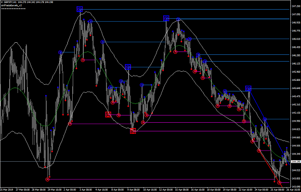The width and height of the screenshot is (301, 192).
Task: Click the 145.640 price scale label
Action: (296, 88)
